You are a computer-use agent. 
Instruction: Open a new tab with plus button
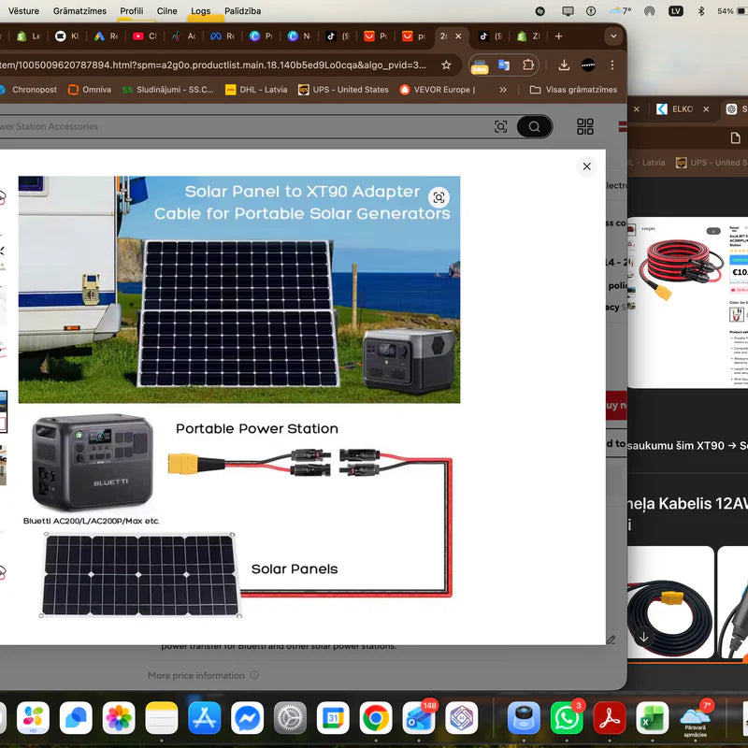[x=558, y=36]
